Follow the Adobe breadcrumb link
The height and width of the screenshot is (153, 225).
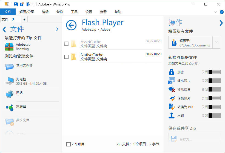pos(105,30)
